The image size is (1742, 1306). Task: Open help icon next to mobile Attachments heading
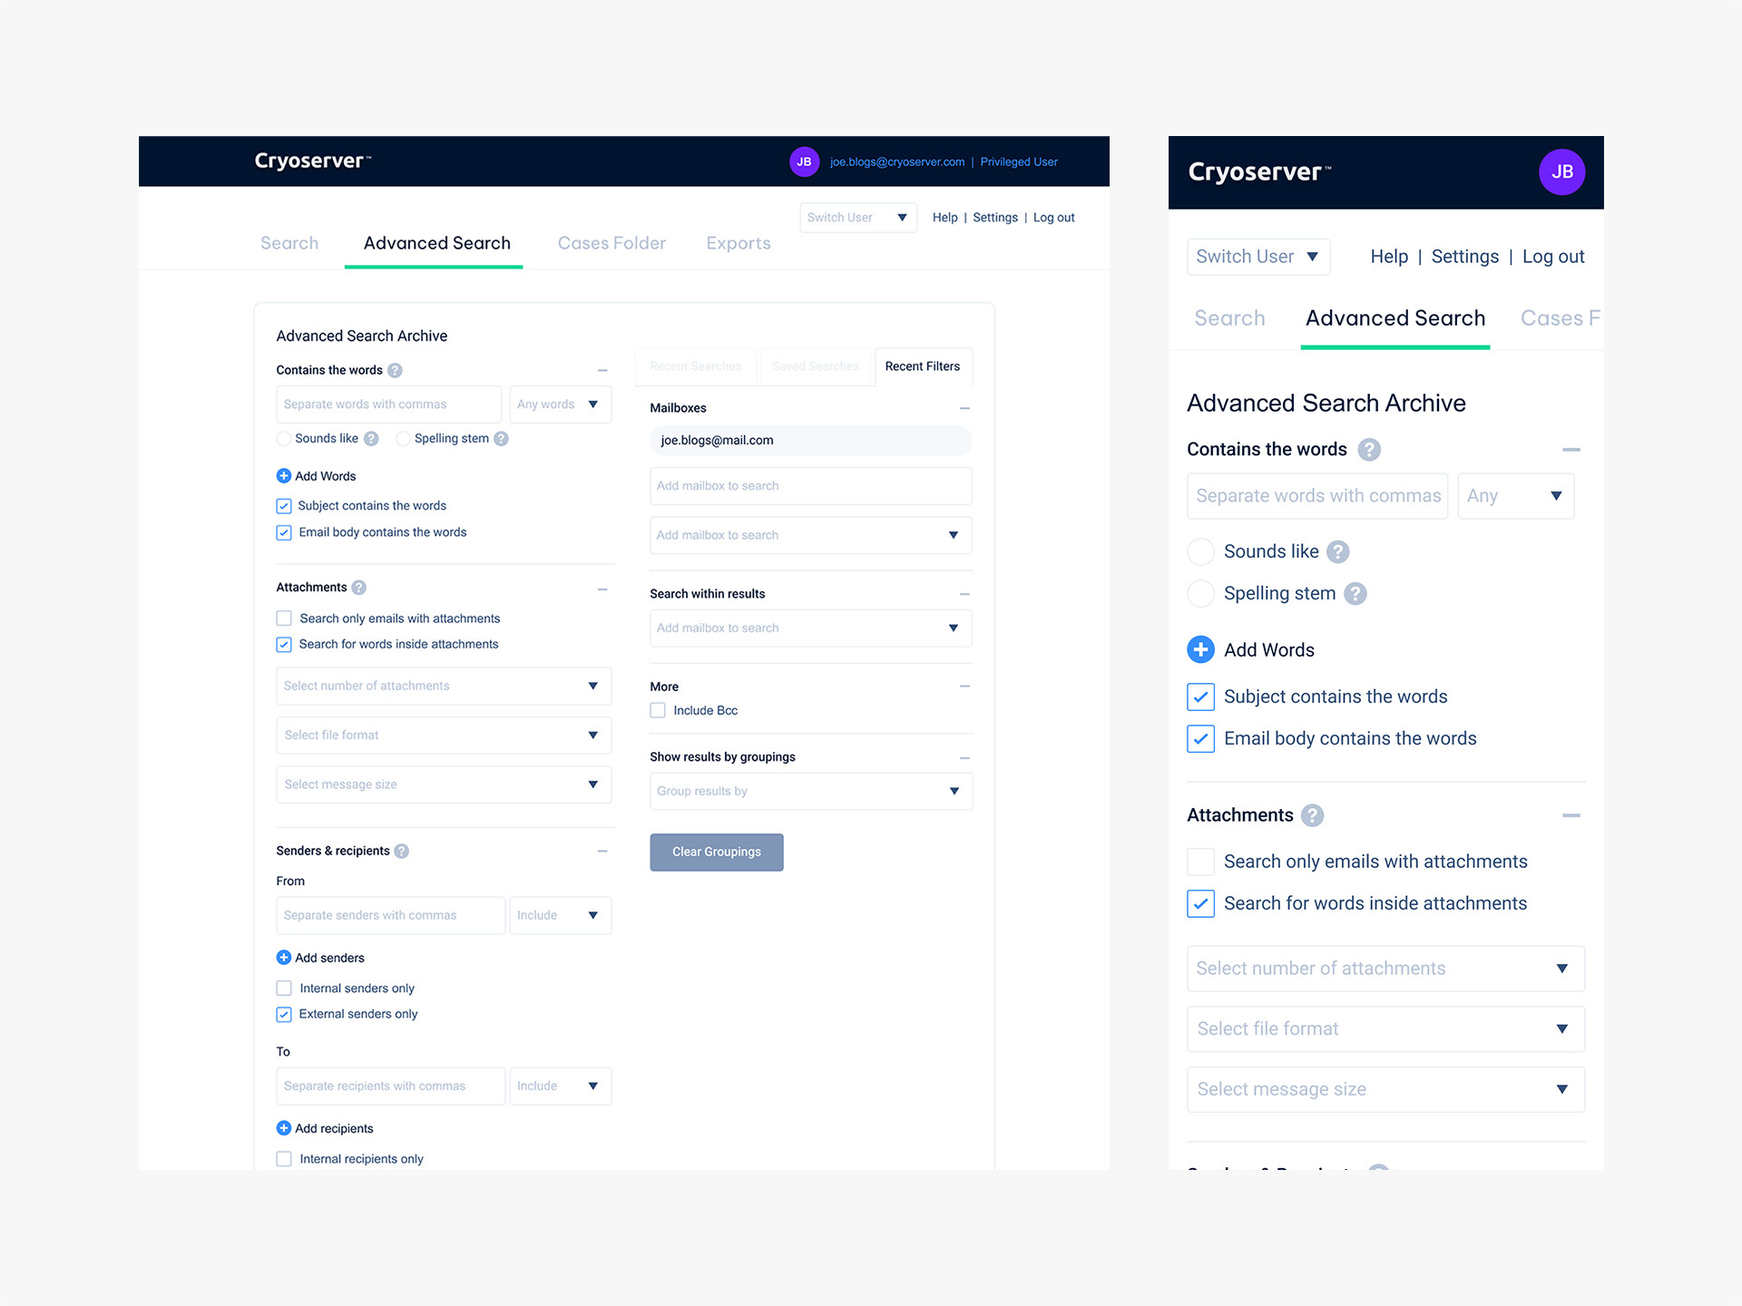[1312, 815]
